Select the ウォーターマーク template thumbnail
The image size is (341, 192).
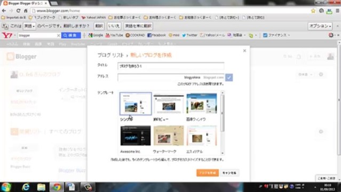tap(169, 135)
